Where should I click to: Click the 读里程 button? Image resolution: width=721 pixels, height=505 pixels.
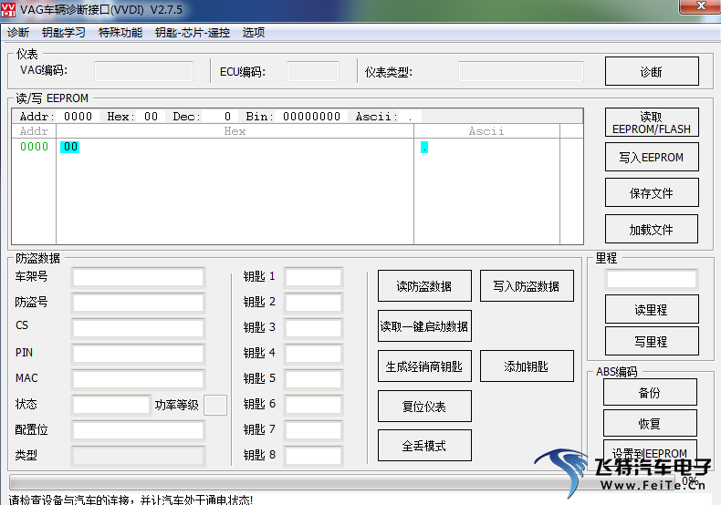coord(652,309)
